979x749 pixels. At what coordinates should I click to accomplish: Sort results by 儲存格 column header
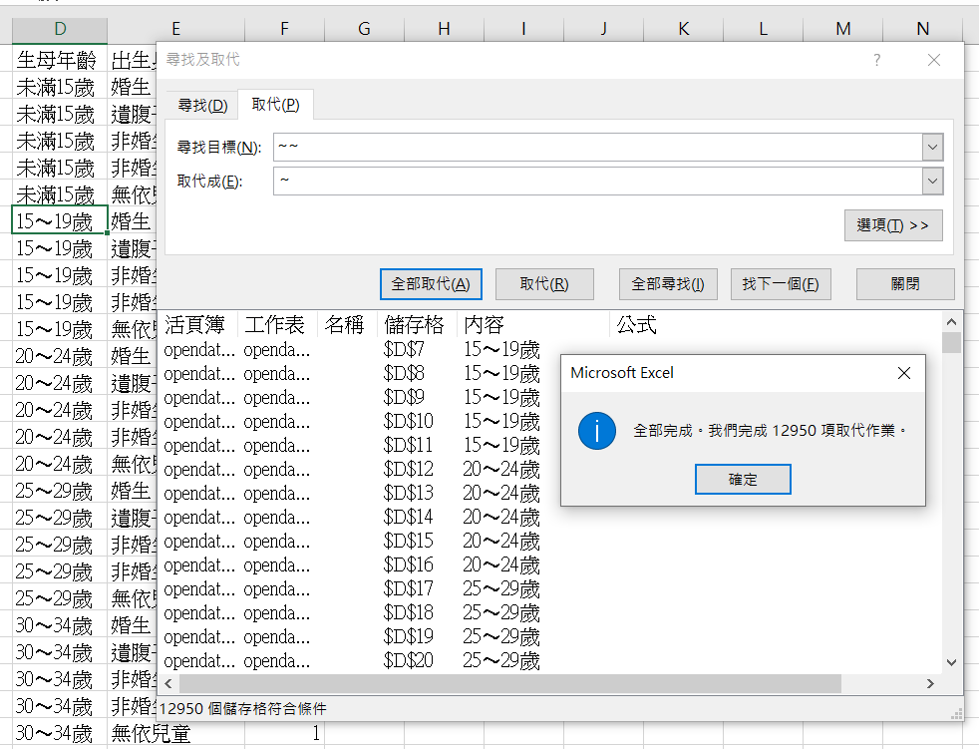coord(415,325)
